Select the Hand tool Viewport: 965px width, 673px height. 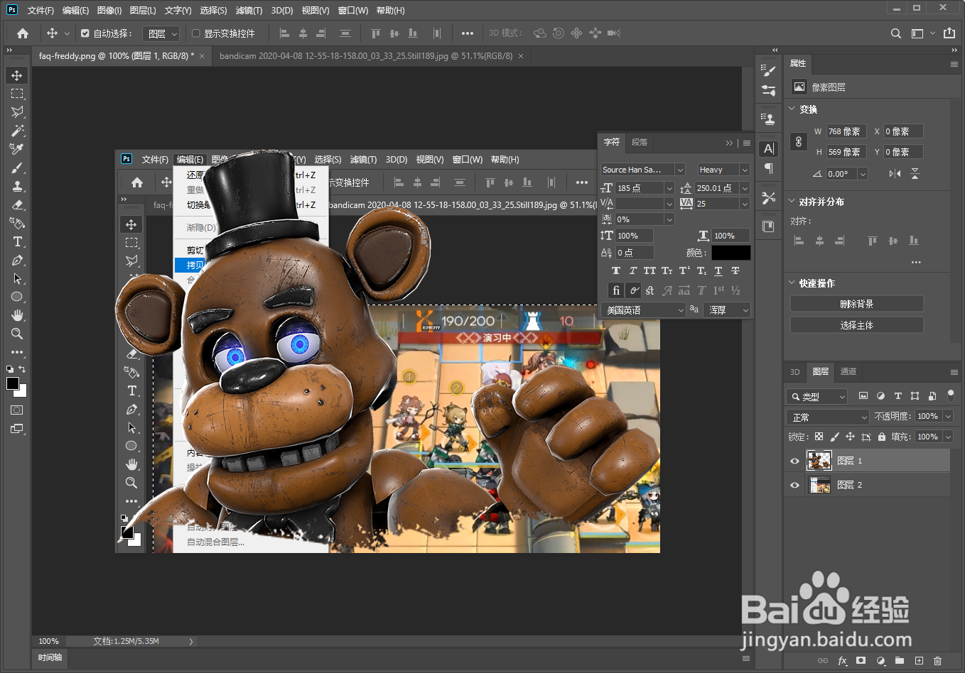pos(17,315)
